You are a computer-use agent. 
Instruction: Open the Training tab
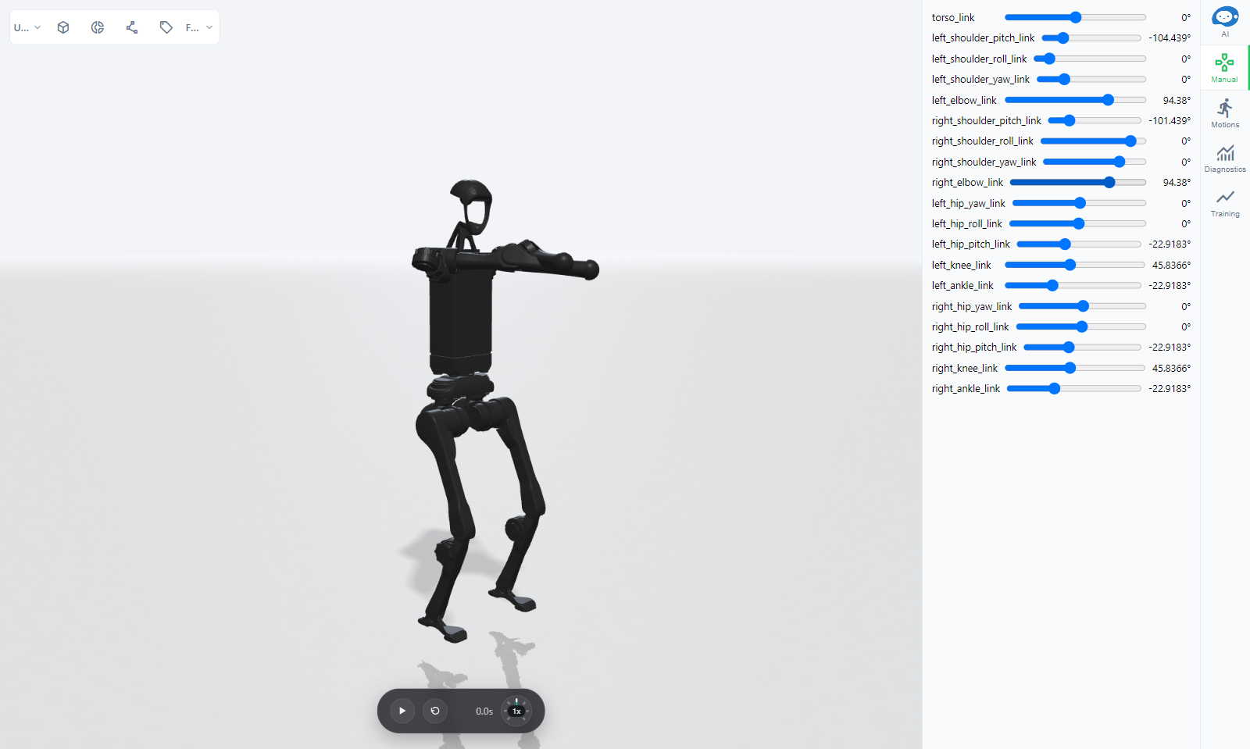click(1225, 202)
